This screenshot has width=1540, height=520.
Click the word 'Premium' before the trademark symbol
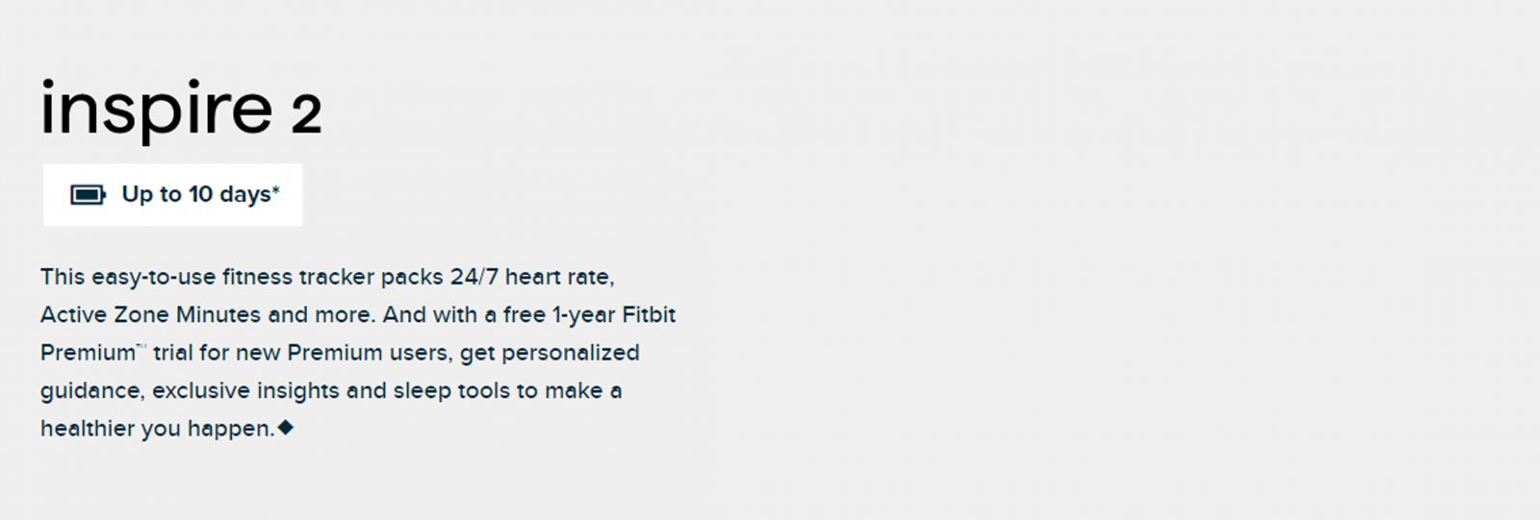click(89, 353)
